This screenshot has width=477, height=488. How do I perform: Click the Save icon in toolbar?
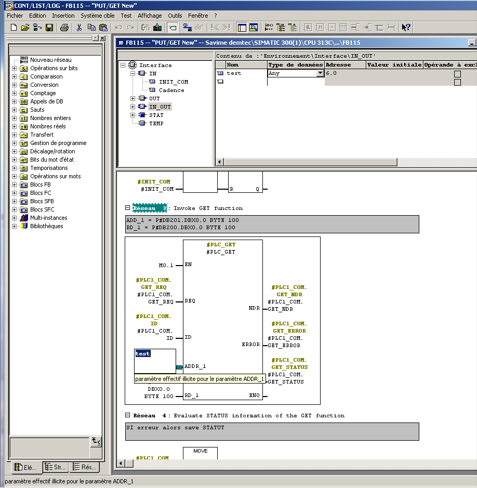(x=49, y=28)
